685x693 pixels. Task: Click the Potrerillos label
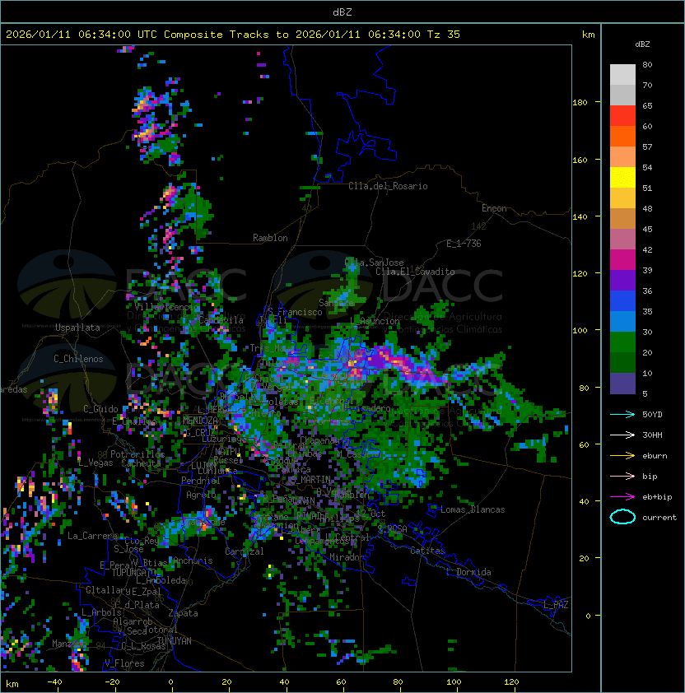tap(137, 453)
